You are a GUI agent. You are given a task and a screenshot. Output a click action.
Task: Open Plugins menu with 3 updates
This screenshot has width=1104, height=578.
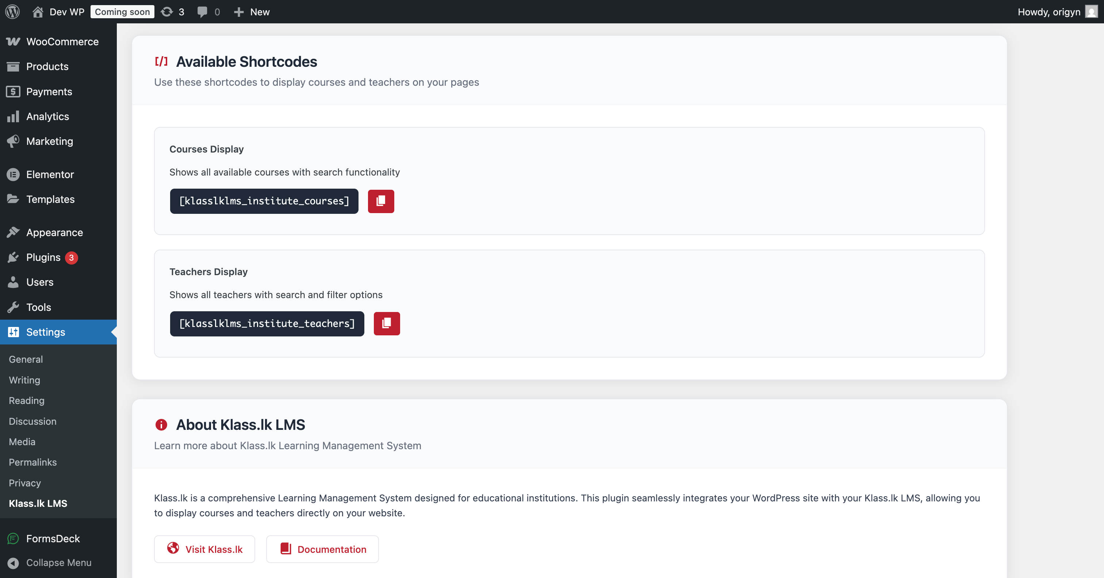43,257
